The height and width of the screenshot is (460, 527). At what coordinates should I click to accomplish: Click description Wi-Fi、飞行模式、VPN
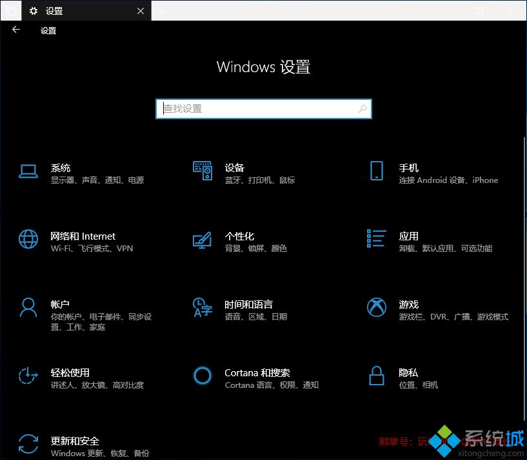pos(92,249)
